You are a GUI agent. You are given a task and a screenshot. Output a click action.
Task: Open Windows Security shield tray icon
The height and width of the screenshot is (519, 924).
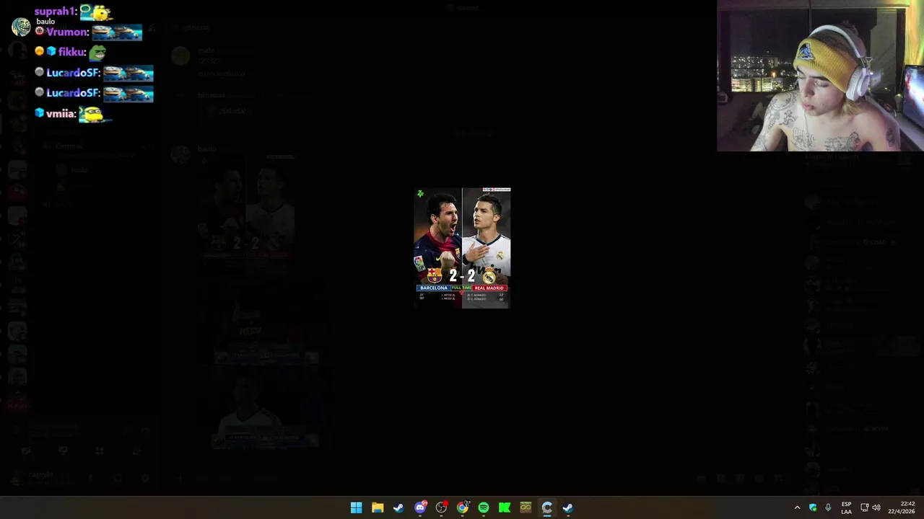point(813,507)
